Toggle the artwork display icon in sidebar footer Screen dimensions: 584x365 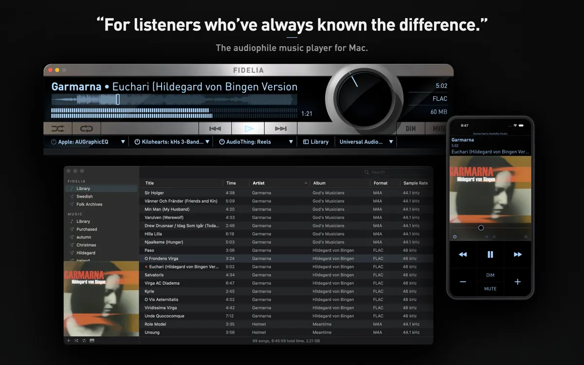click(x=92, y=341)
